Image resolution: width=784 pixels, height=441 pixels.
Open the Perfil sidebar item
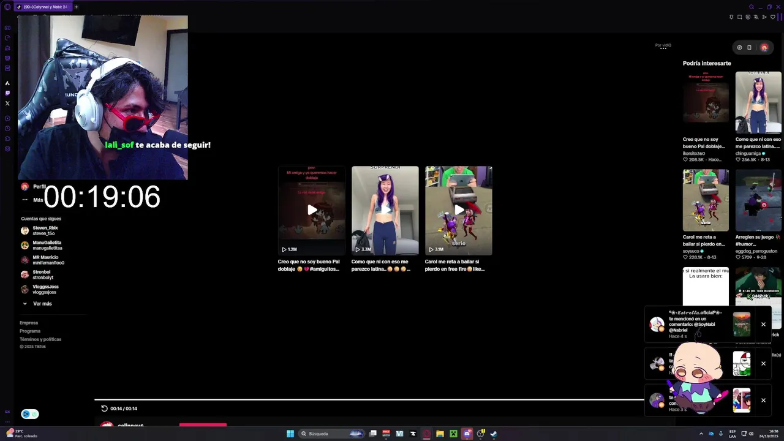[x=33, y=187]
